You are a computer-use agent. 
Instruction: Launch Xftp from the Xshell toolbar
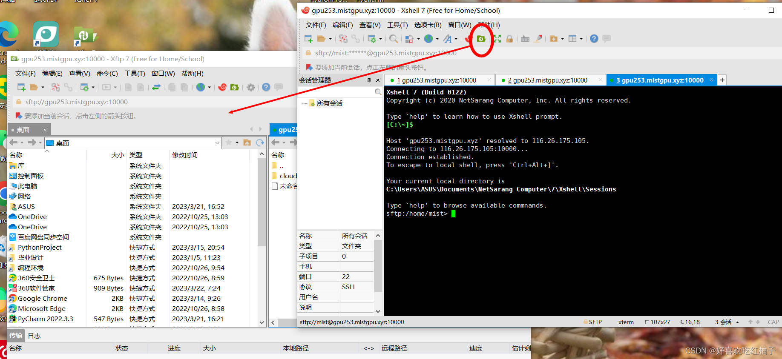pyautogui.click(x=481, y=39)
